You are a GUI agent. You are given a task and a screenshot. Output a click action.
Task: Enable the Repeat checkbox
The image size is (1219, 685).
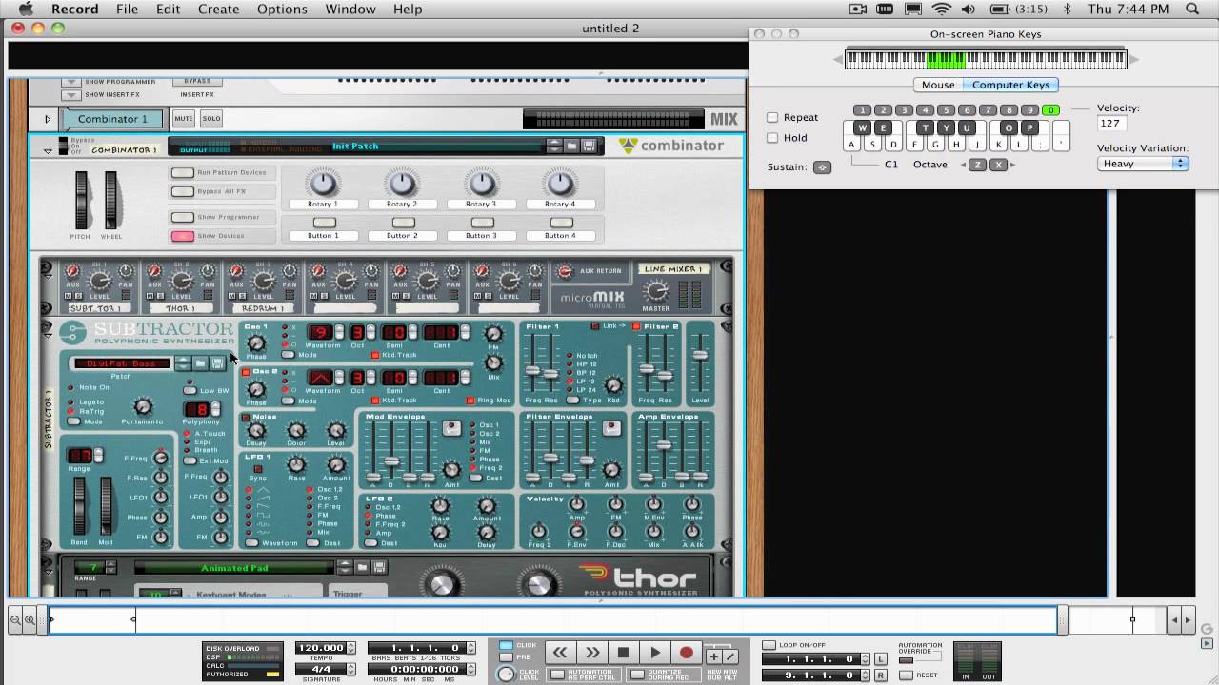772,118
